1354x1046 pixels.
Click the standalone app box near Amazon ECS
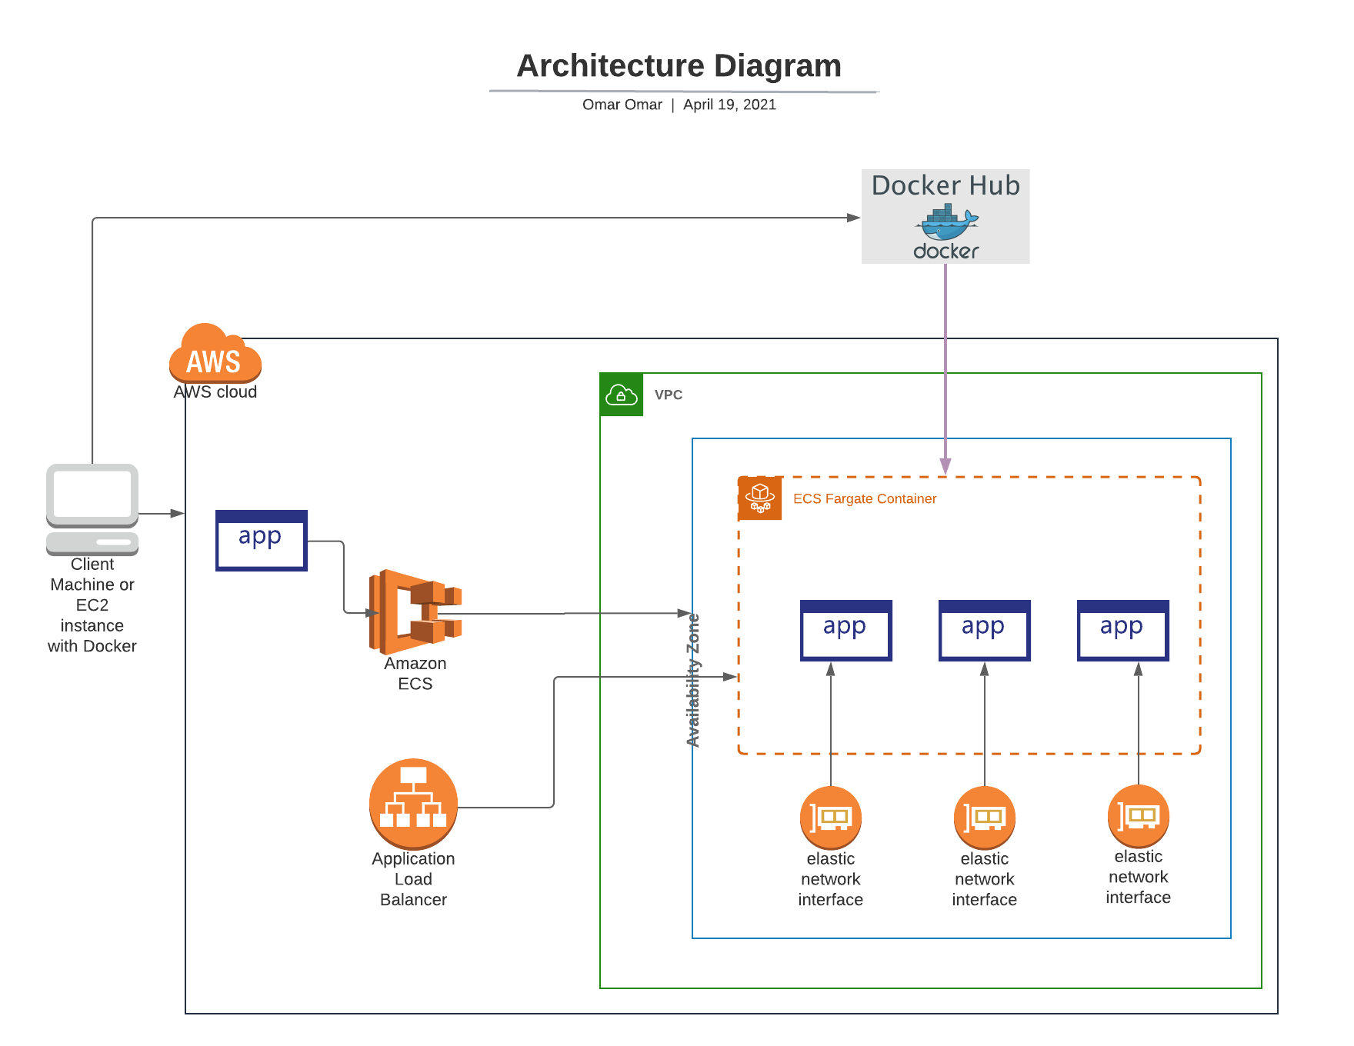(261, 540)
